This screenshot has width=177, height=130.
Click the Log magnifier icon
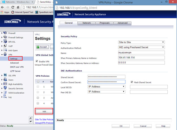pos(5,97)
